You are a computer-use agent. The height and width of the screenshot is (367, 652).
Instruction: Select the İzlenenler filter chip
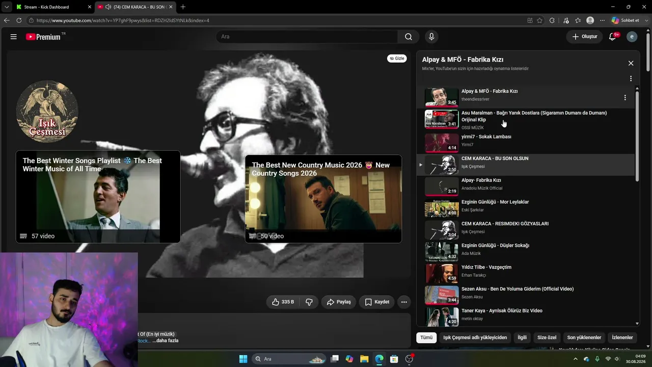point(622,337)
